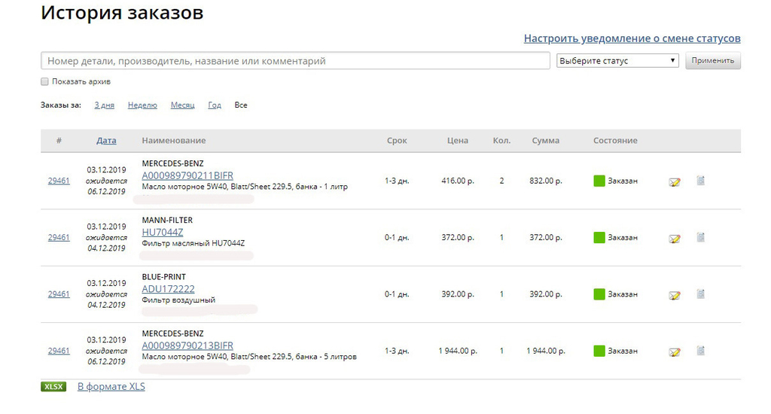771x414 pixels.
Task: Open 'Настроить уведомление о смене статусов' link
Action: [632, 38]
